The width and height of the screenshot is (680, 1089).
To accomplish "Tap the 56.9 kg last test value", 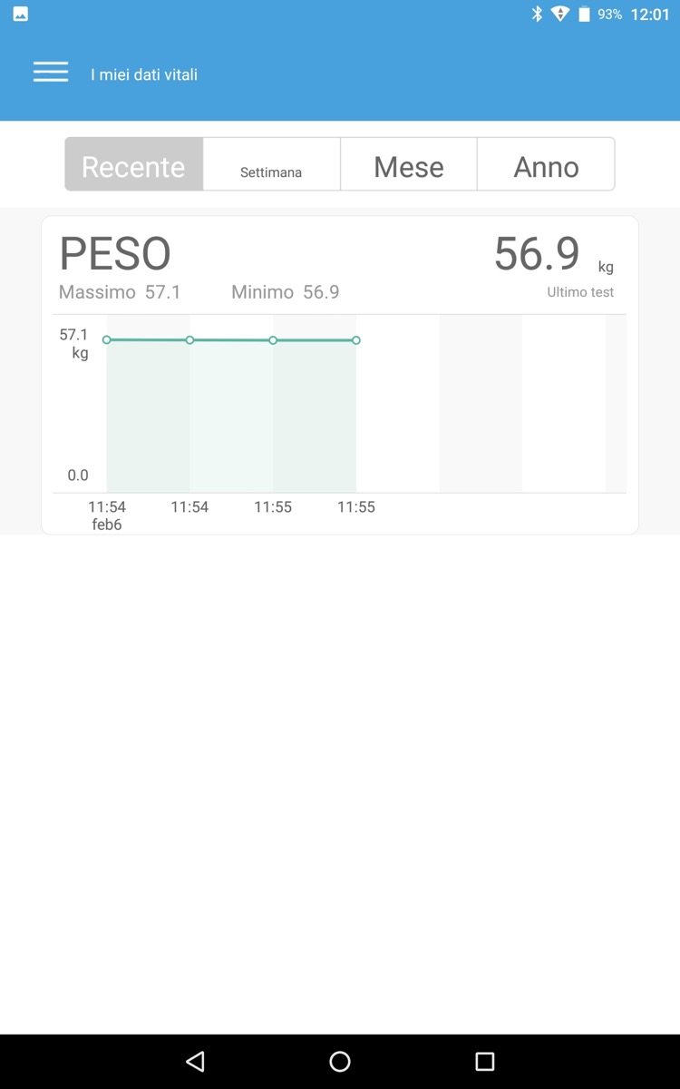I will coord(537,253).
